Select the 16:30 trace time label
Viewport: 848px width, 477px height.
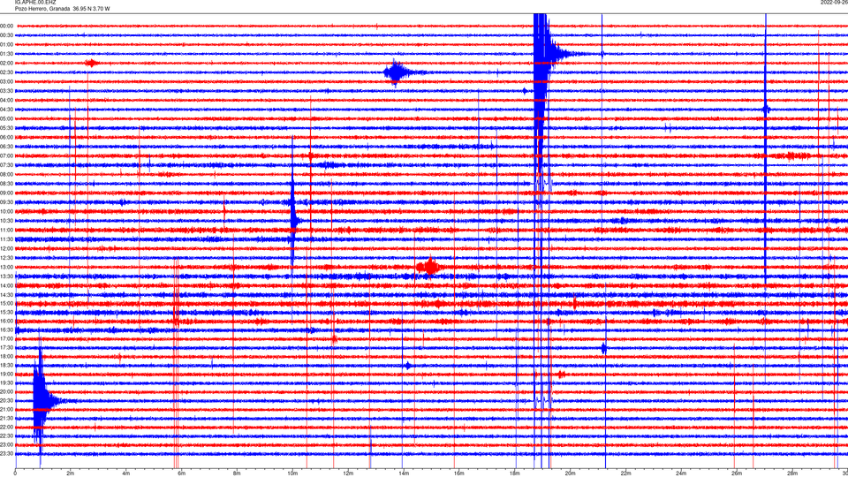click(x=7, y=329)
